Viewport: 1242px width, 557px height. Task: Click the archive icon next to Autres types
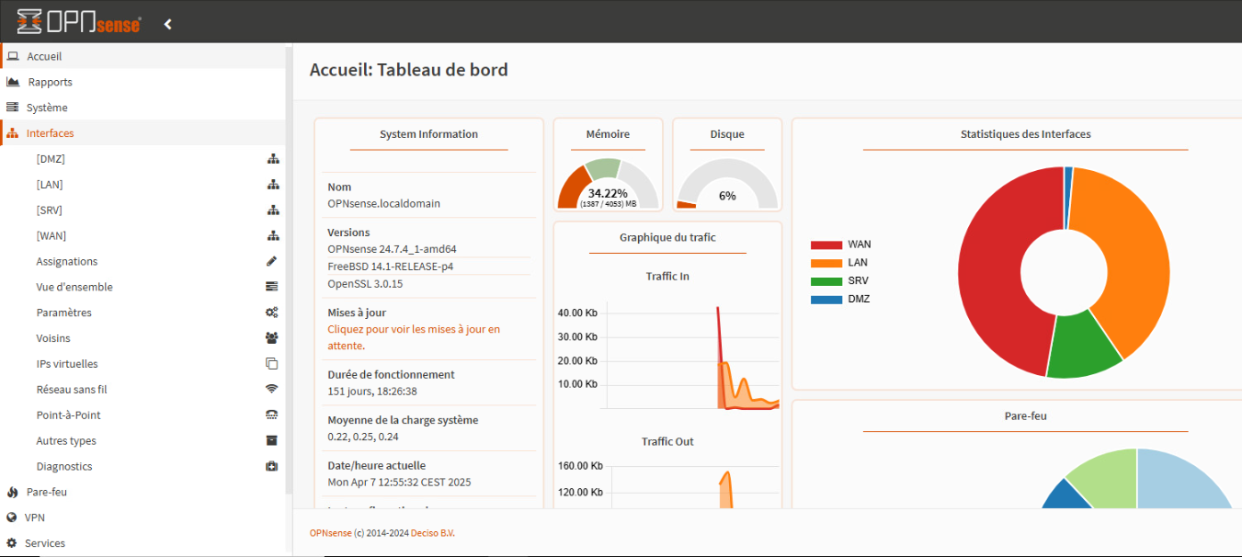click(x=272, y=441)
